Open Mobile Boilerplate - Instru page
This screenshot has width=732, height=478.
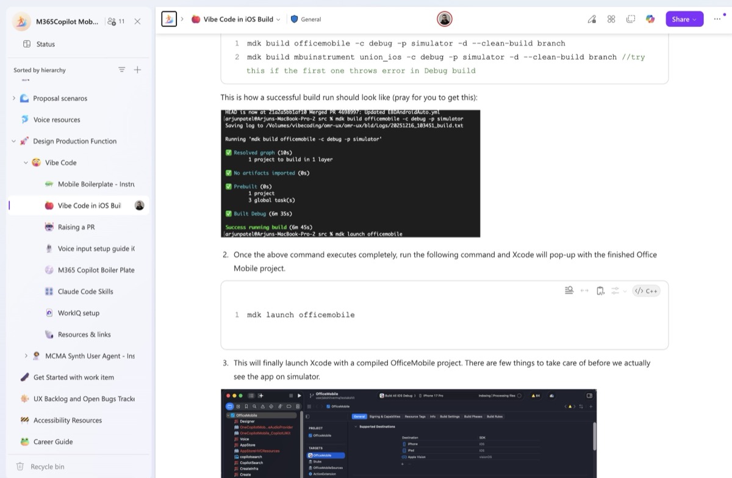[x=96, y=184]
